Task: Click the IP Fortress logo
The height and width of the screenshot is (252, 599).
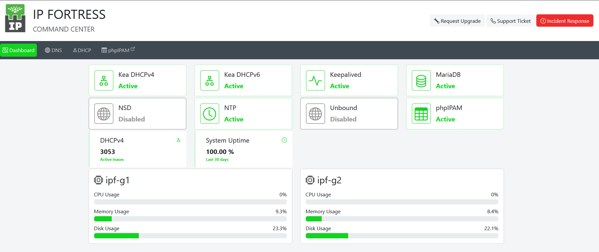Action: (x=15, y=18)
